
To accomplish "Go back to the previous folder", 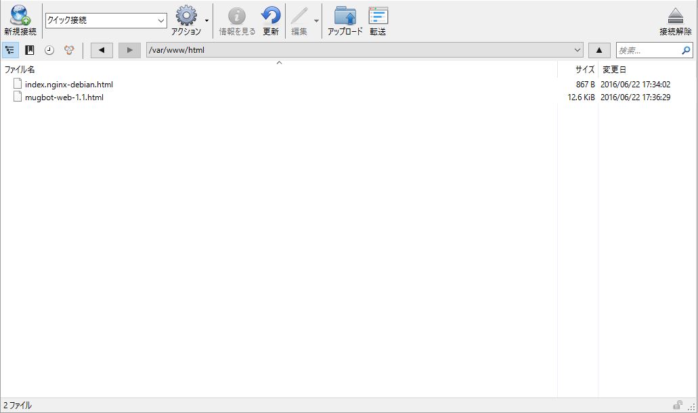I will tap(102, 50).
